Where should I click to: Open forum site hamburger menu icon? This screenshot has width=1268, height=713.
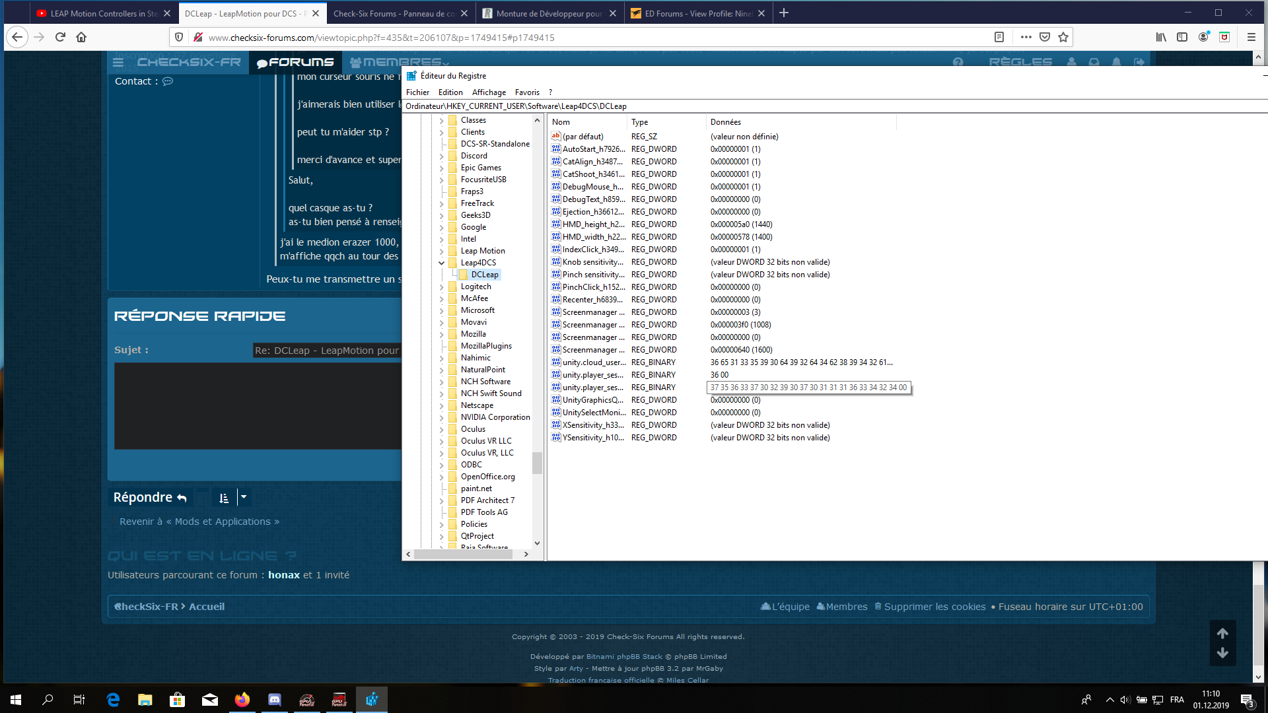coord(118,62)
